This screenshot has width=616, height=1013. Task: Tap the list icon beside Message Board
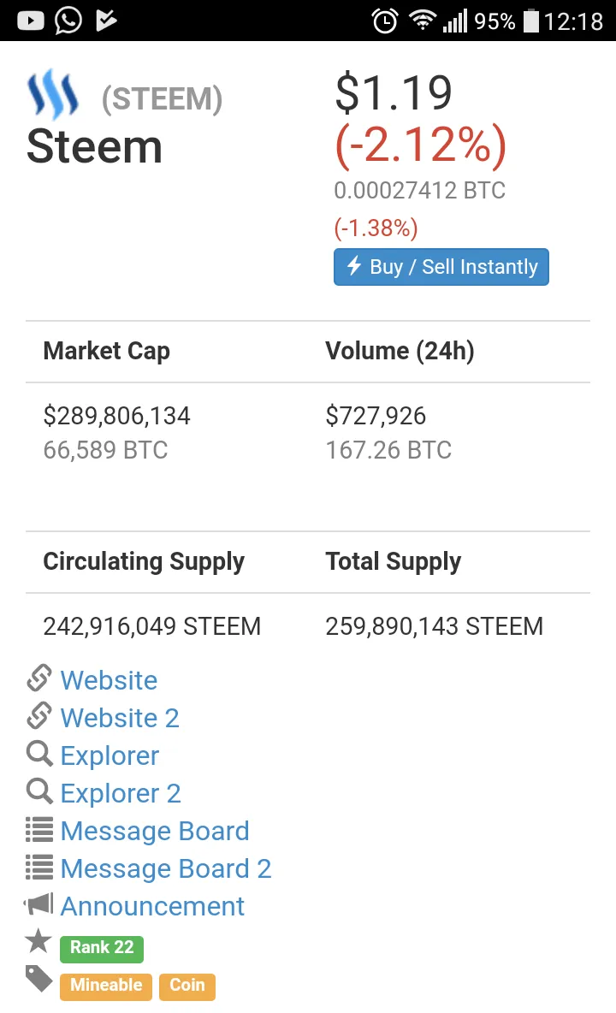(x=39, y=830)
